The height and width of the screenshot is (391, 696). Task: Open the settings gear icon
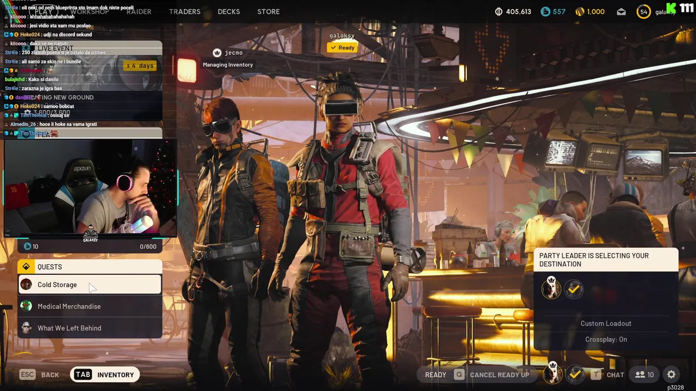pyautogui.click(x=672, y=375)
